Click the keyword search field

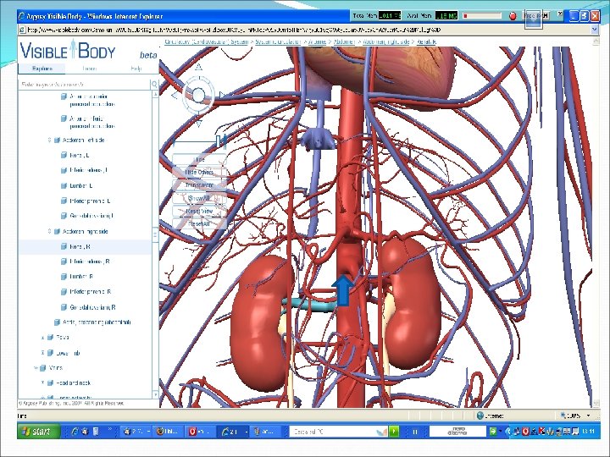pos(85,84)
